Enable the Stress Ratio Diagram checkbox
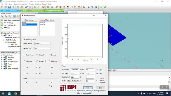The image size is (171, 96). (x=97, y=81)
